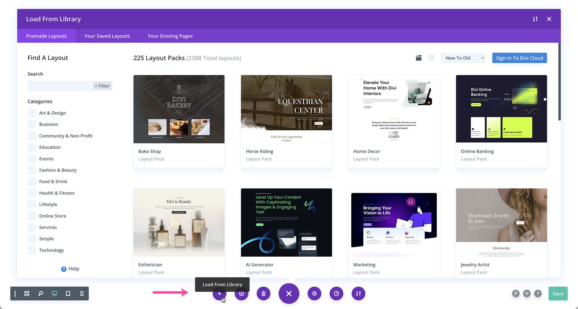
Task: Expand the filter options with '+ Filter'
Action: pos(102,86)
